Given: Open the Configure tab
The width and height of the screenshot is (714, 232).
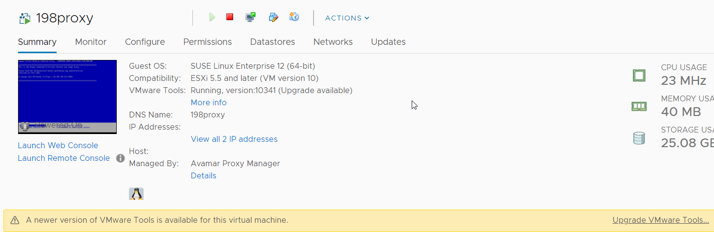Looking at the screenshot, I should (145, 42).
